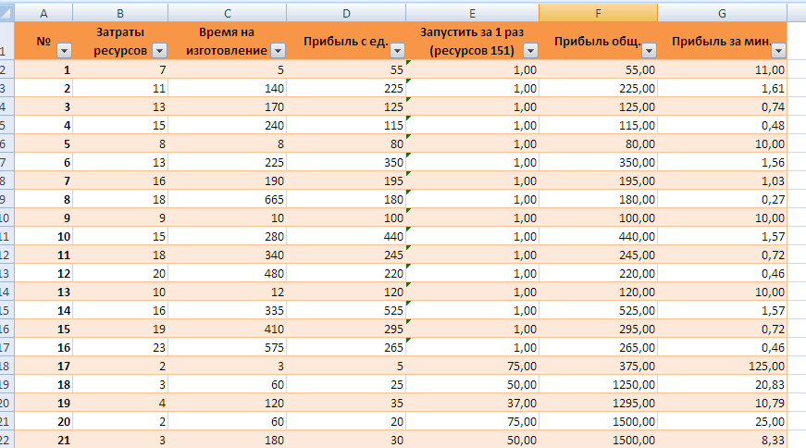Select column E header
This screenshot has width=806, height=448.
pos(472,13)
